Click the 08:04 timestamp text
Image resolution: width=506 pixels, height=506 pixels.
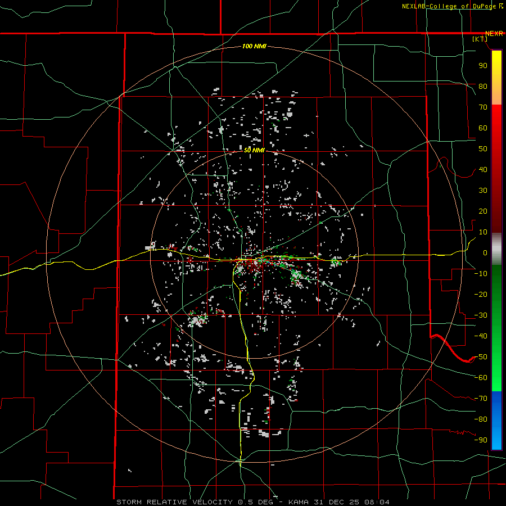click(x=377, y=502)
